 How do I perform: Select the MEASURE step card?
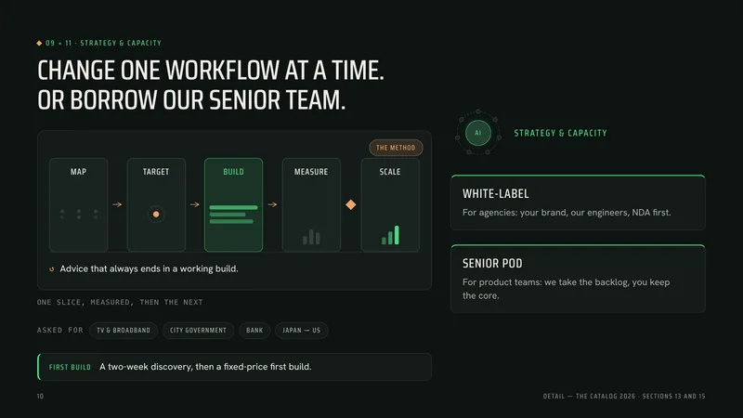pyautogui.click(x=311, y=204)
